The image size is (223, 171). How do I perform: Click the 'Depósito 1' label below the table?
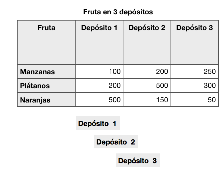[97, 123]
